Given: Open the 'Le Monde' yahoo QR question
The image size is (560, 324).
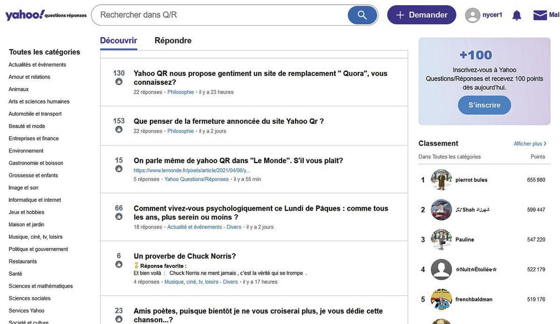Looking at the screenshot, I should [238, 161].
